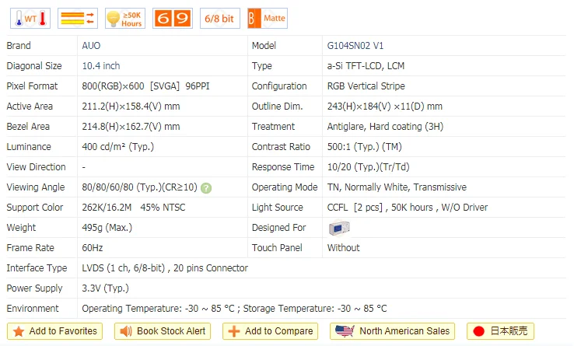This screenshot has width=574, height=346.
Task: Click the Response Time row label
Action: 283,167
